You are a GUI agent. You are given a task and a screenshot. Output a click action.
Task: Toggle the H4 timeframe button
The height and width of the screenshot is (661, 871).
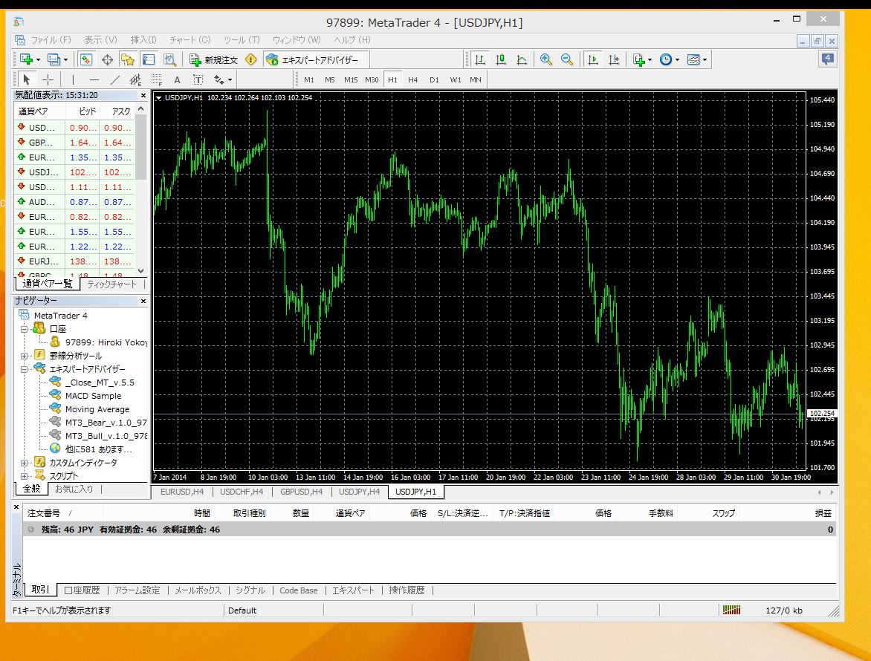412,79
